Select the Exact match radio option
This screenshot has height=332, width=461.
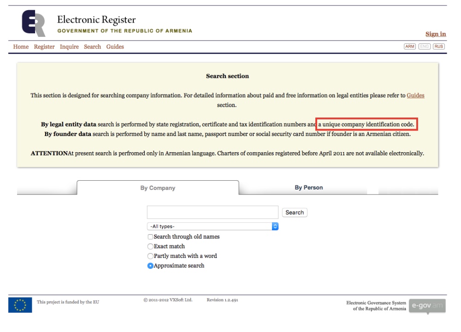(x=150, y=246)
